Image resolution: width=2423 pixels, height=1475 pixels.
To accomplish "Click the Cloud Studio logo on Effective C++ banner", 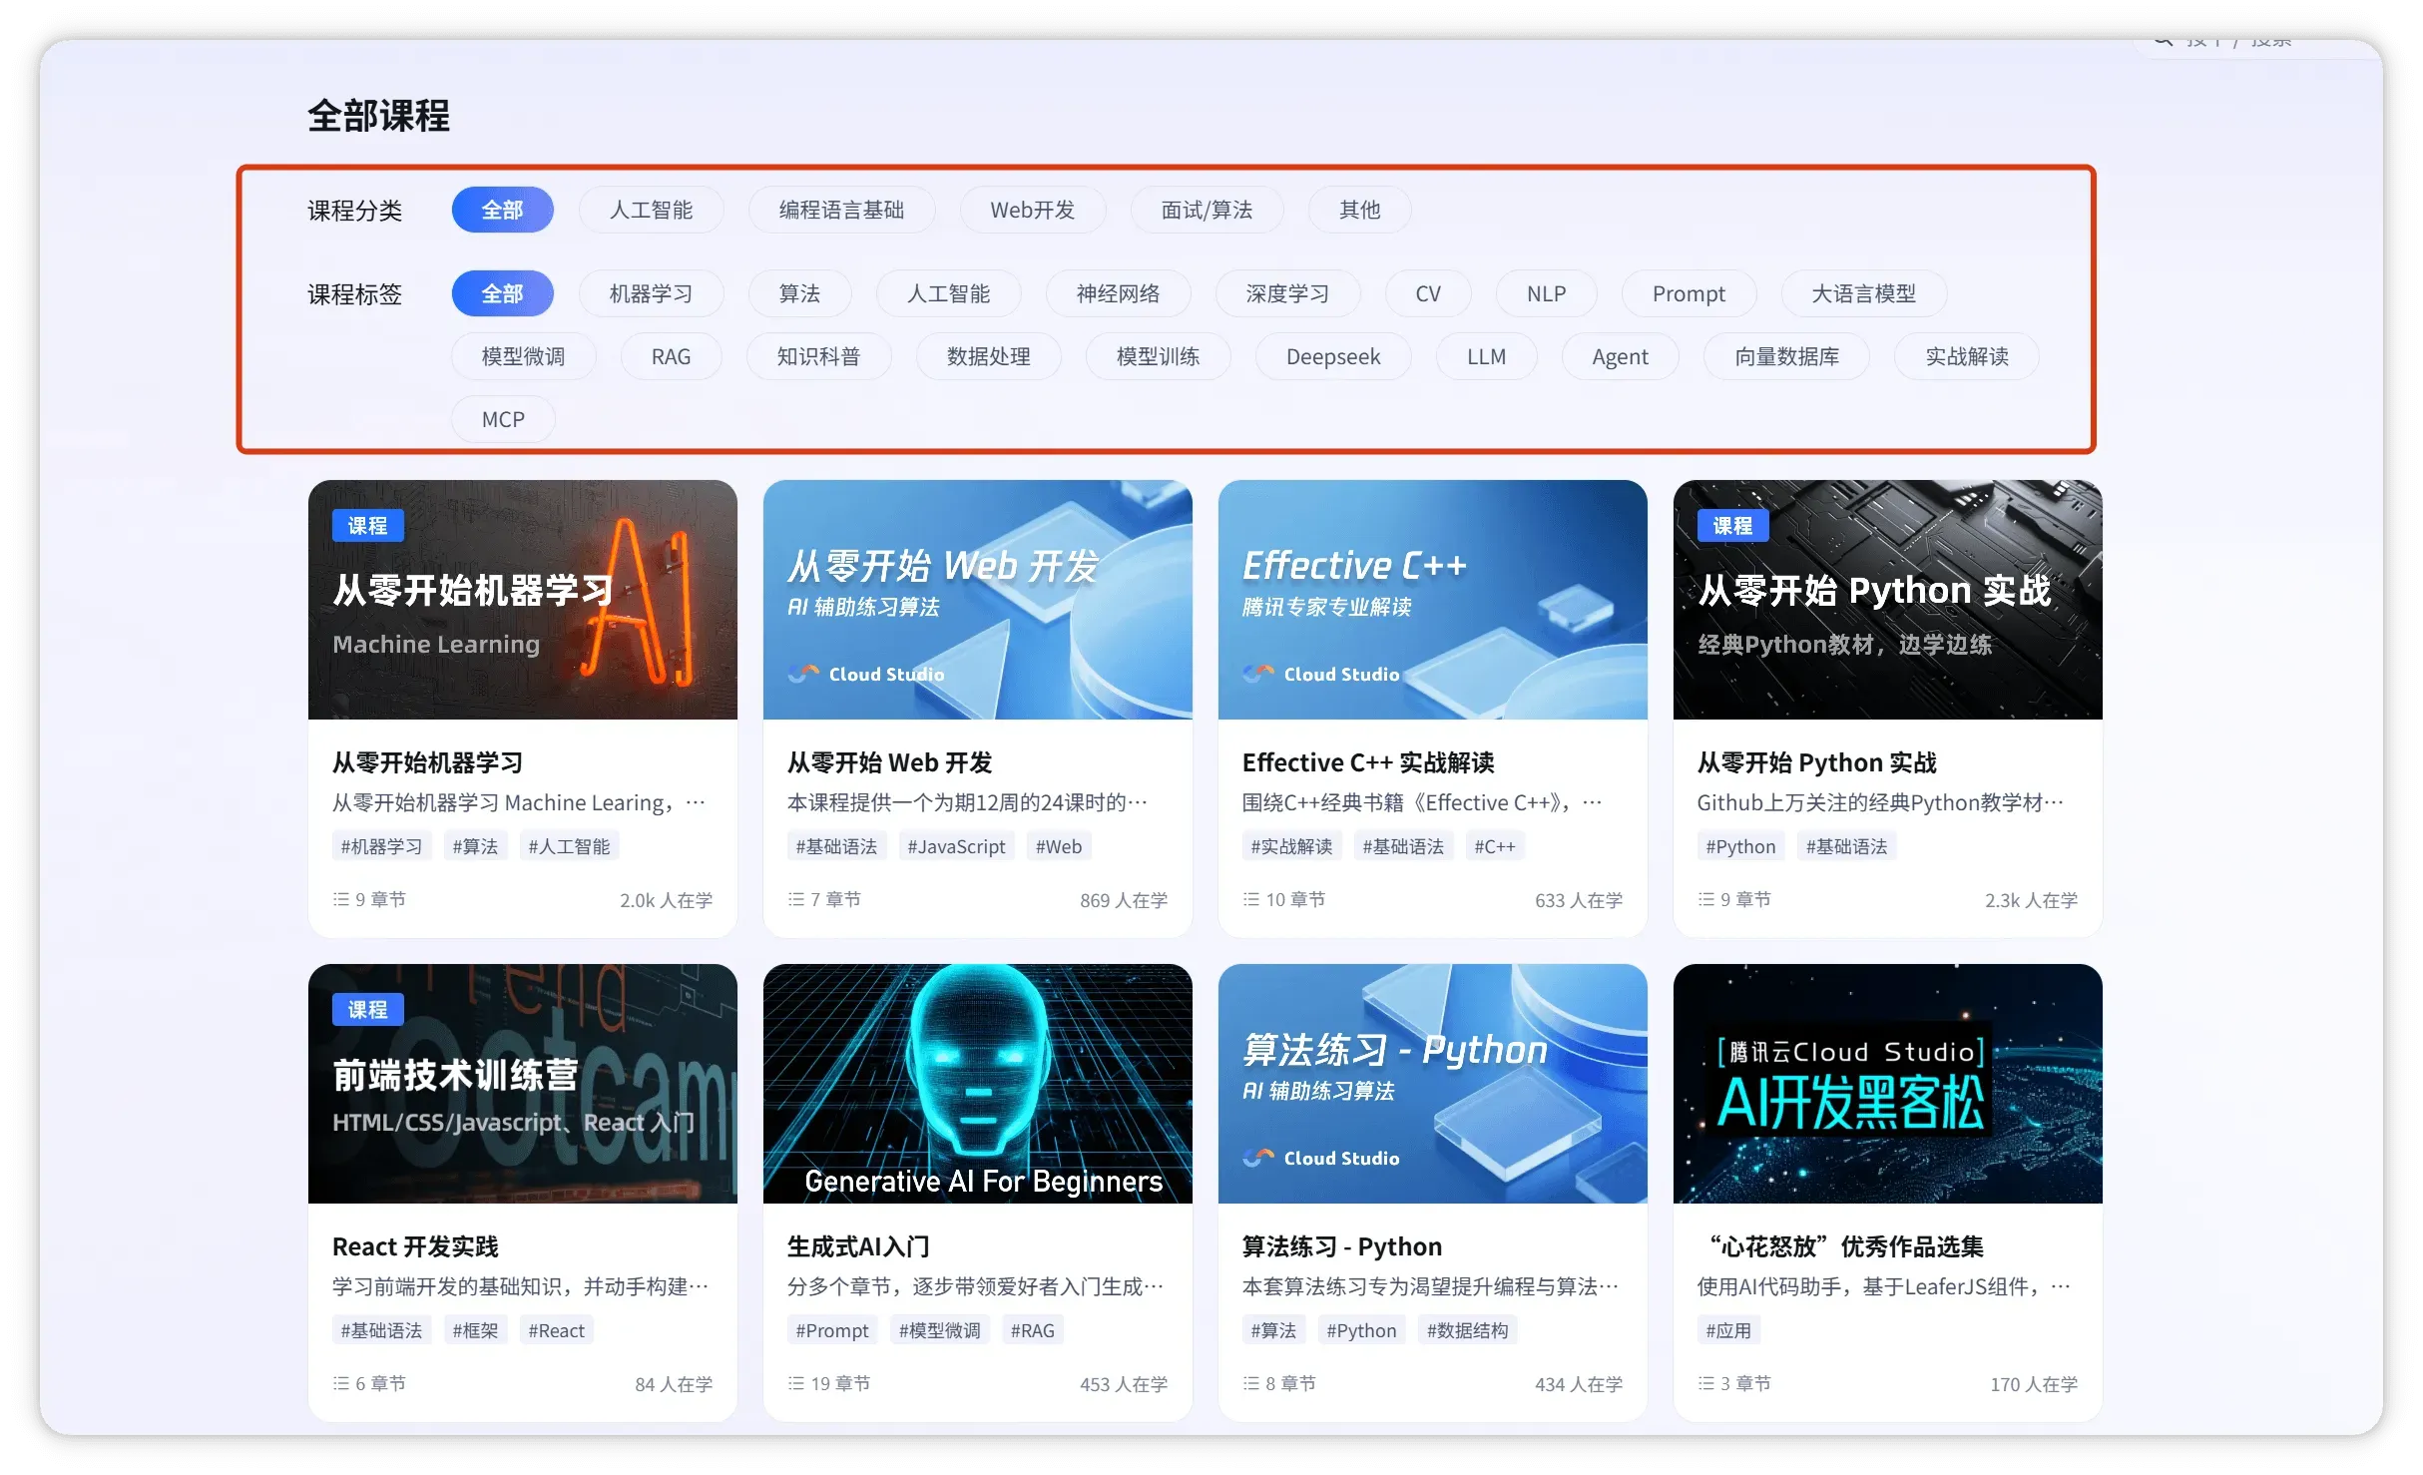I will [x=1258, y=674].
